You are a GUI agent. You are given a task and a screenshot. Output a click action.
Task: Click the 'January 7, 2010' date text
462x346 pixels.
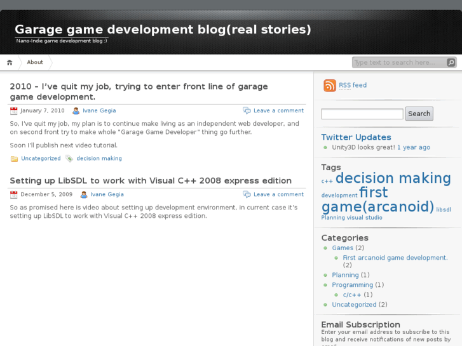(43, 110)
